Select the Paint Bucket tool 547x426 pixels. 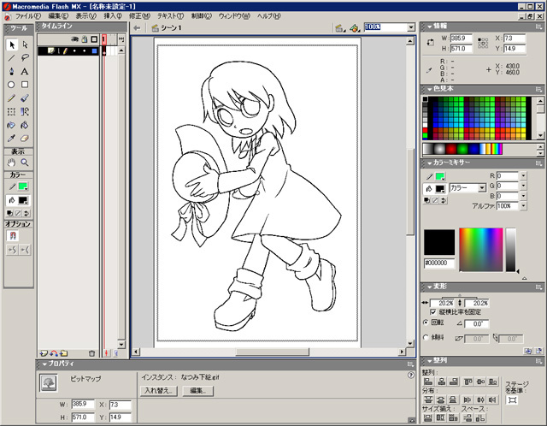tap(25, 125)
